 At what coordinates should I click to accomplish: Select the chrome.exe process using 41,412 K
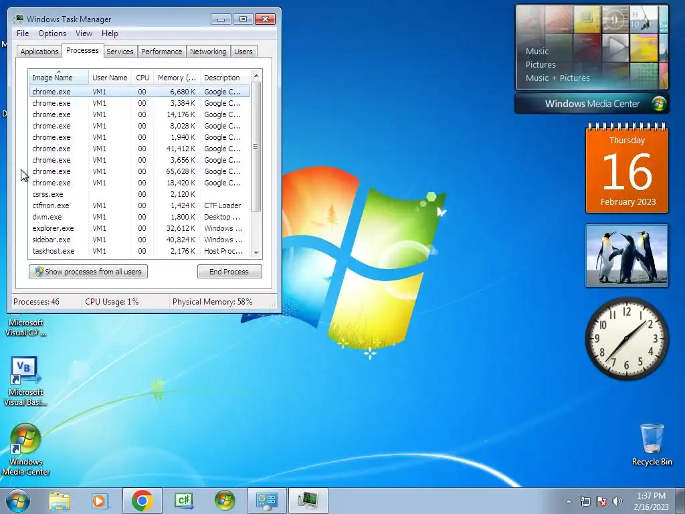click(139, 149)
